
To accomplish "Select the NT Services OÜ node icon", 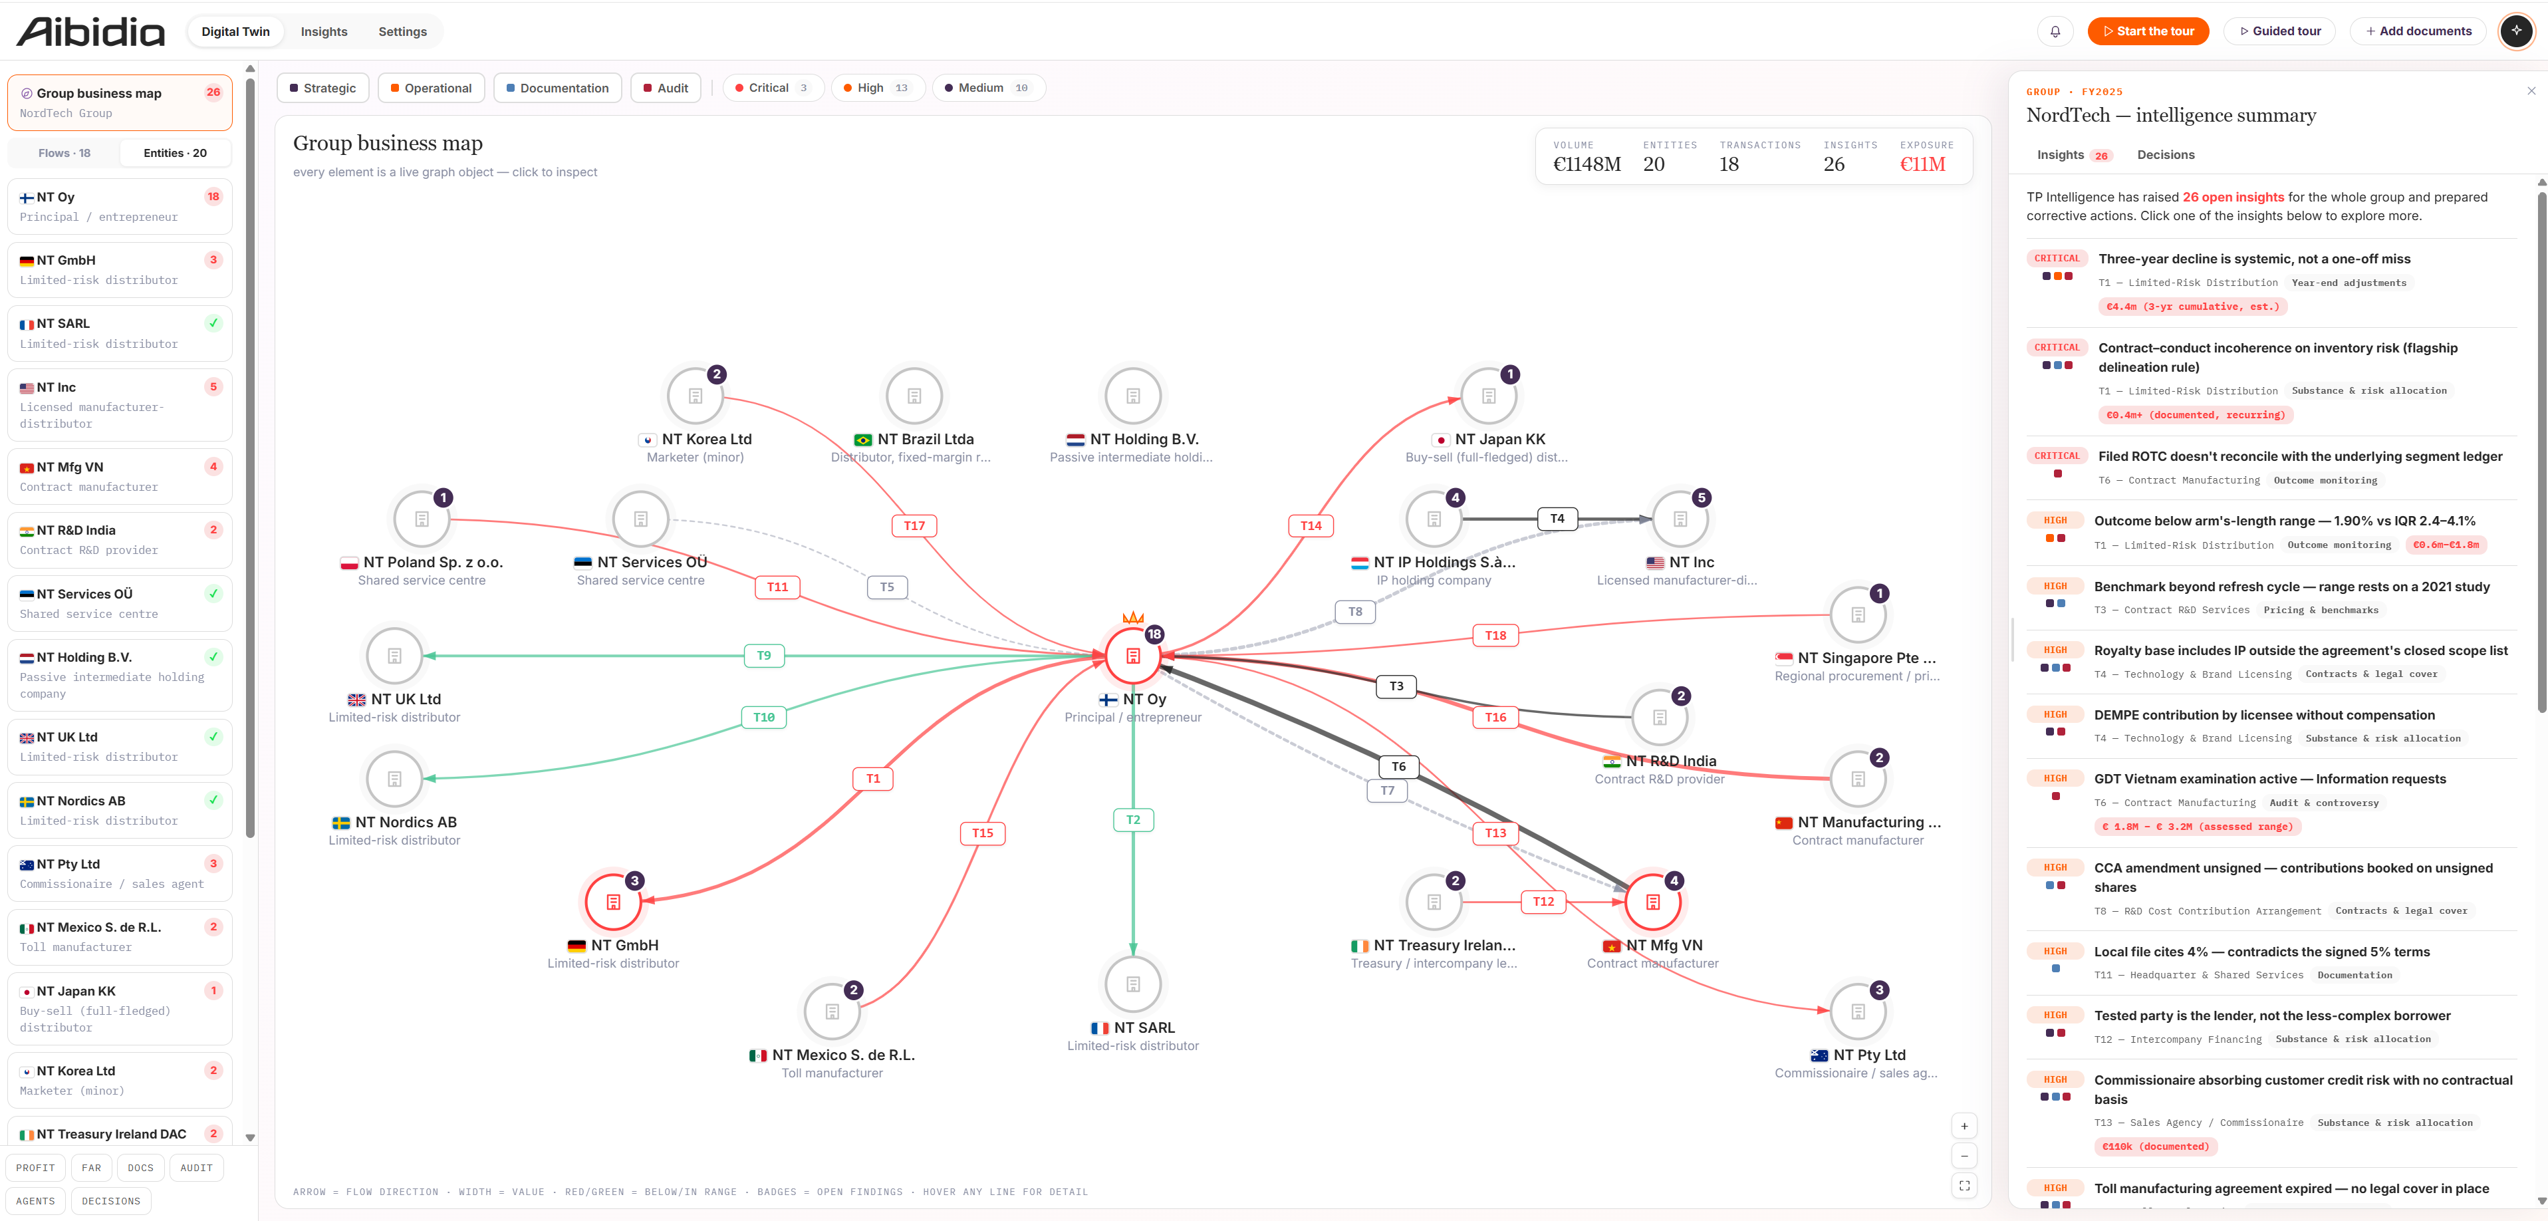I will point(641,519).
